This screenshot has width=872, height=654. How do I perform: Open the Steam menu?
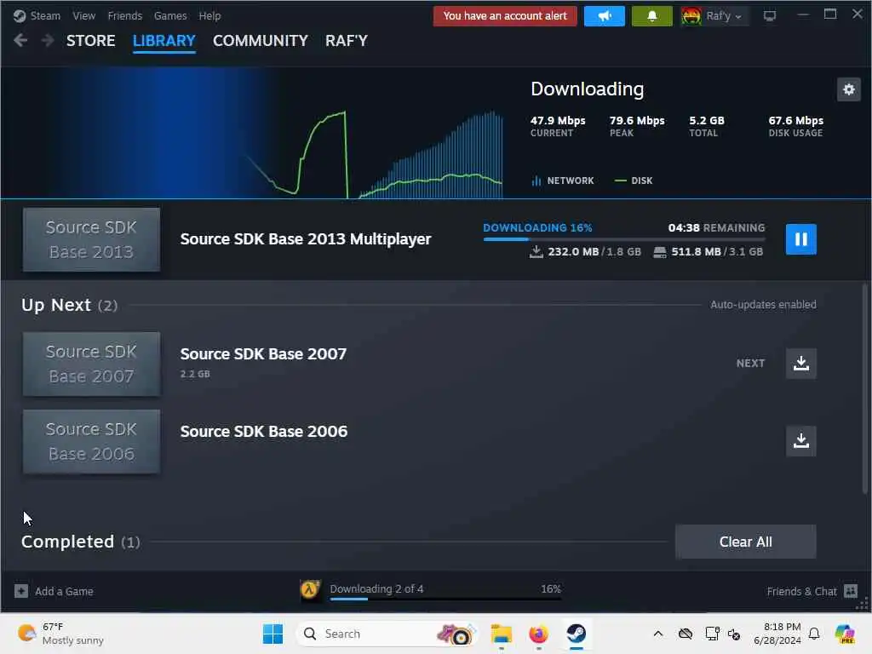45,15
